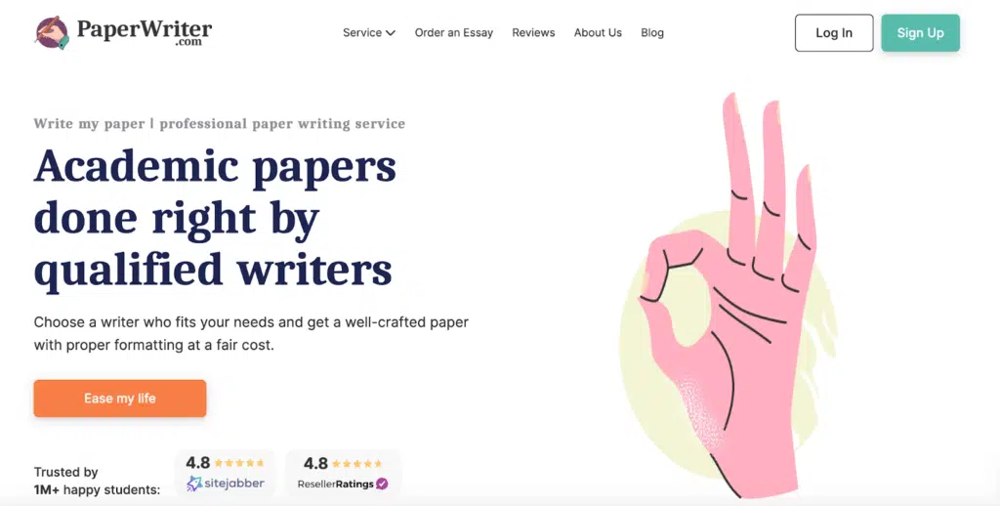Click the ResellerRatings text logo

(x=336, y=485)
